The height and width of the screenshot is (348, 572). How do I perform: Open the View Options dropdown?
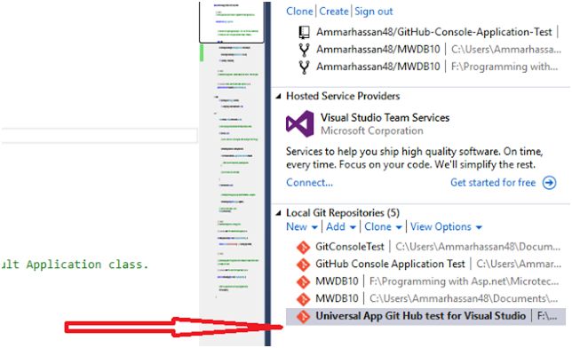pyautogui.click(x=446, y=227)
